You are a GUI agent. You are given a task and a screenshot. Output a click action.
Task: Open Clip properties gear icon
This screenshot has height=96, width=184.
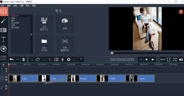tap(69, 60)
